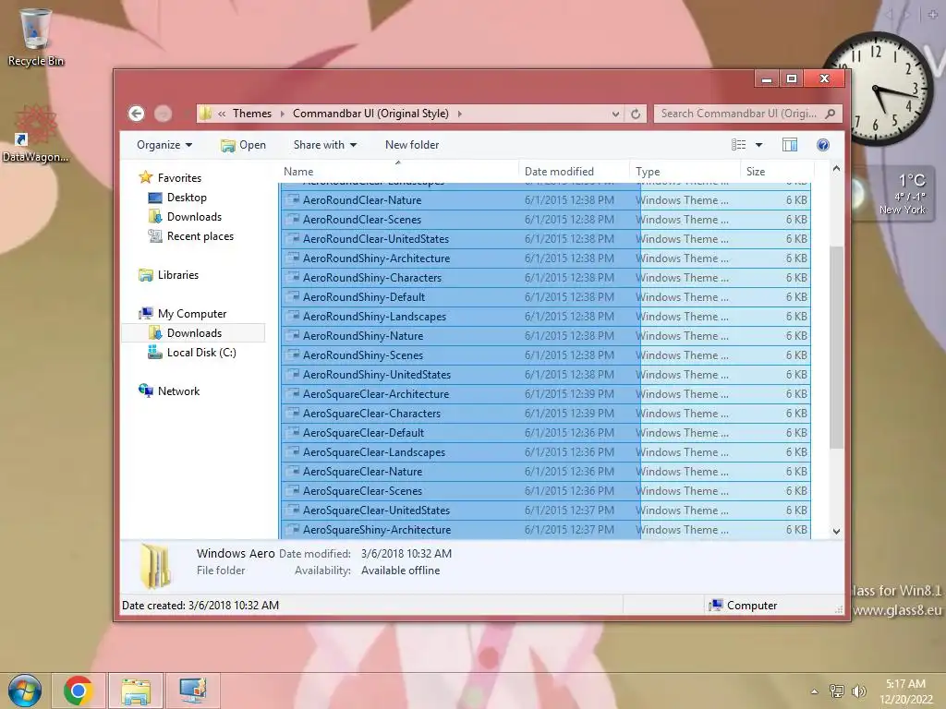Select AeroSquareClear-Architecture file
Screen dimensions: 946x709
pos(545,393)
